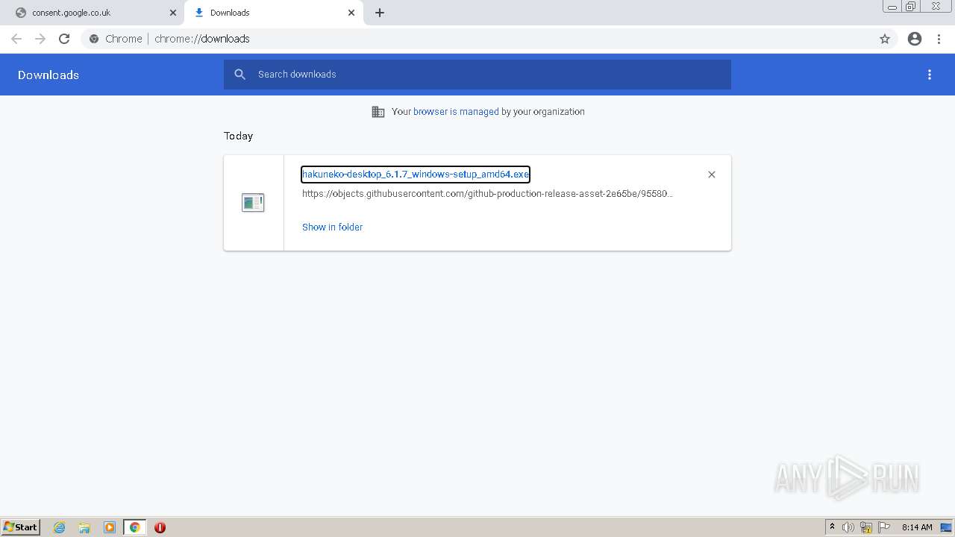Open the hakuneko-desktop setup exe file link

coord(416,175)
